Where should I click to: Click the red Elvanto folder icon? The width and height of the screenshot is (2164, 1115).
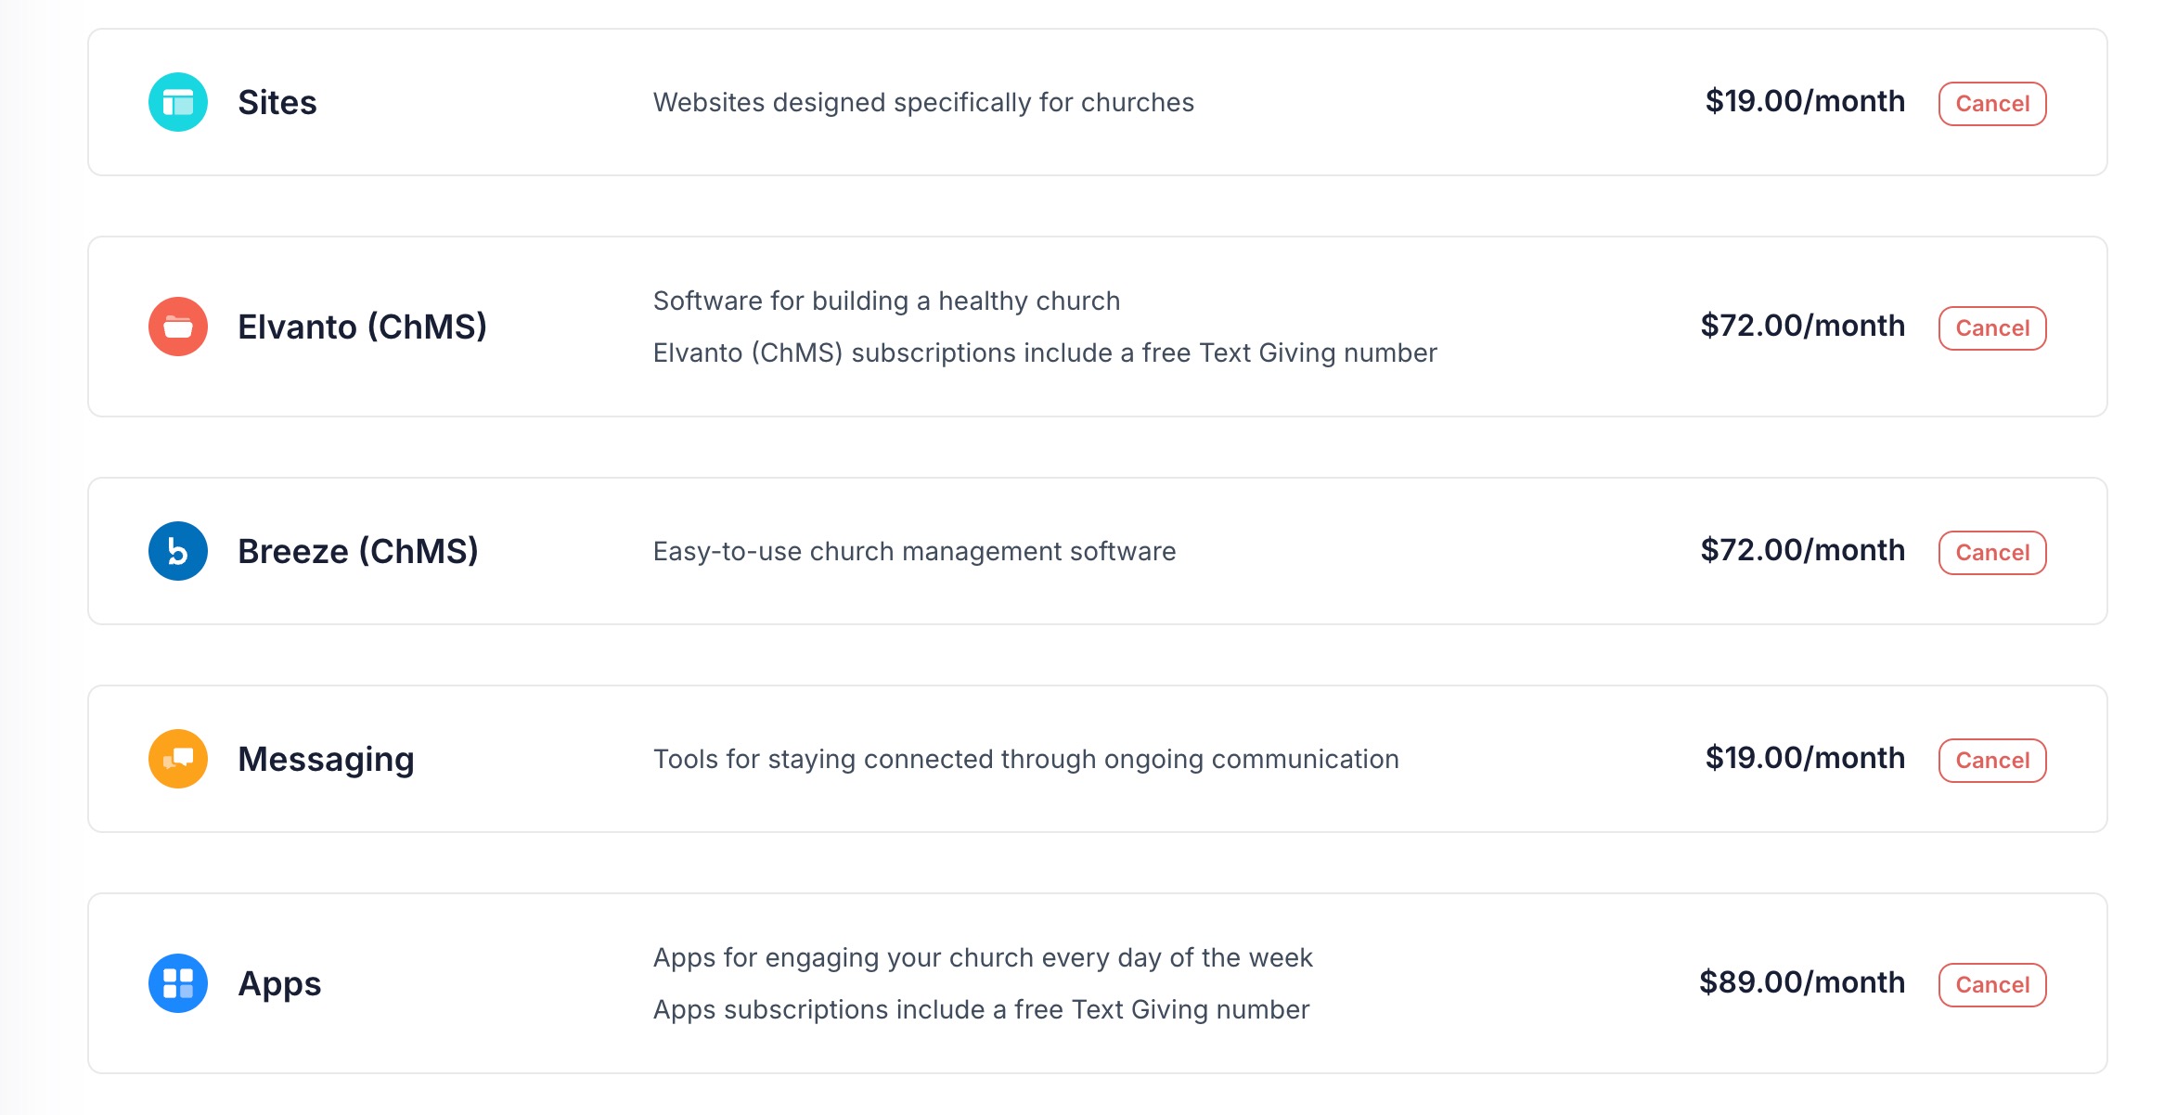(178, 327)
